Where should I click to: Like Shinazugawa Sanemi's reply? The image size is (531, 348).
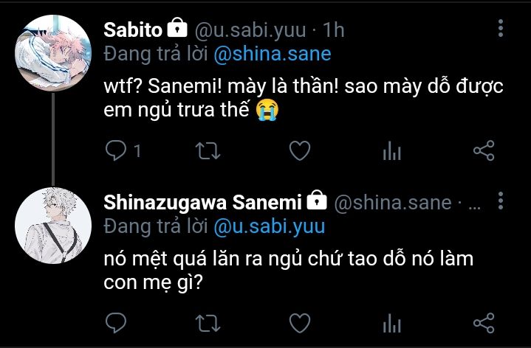coord(298,322)
